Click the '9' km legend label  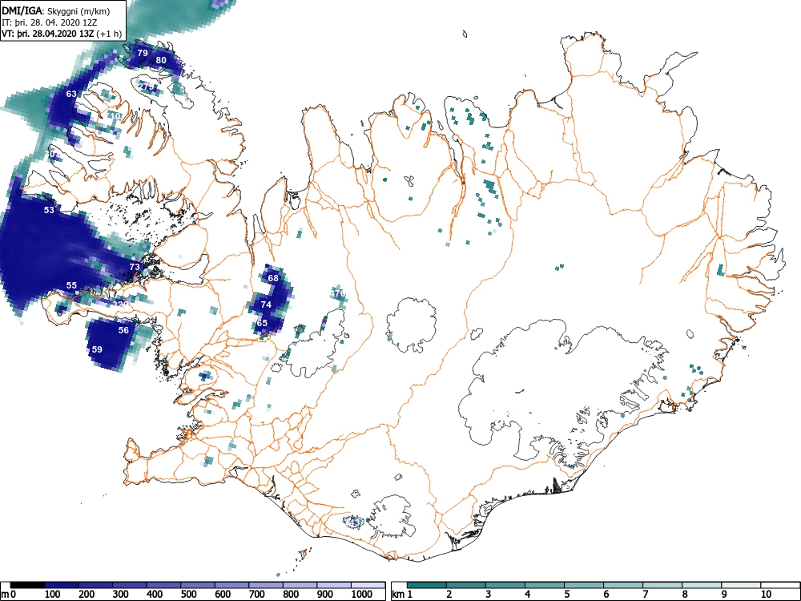point(724,595)
